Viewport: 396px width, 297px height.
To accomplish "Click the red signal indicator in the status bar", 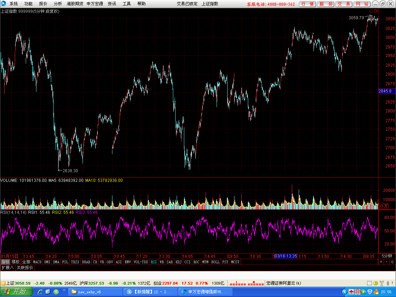I will point(246,283).
